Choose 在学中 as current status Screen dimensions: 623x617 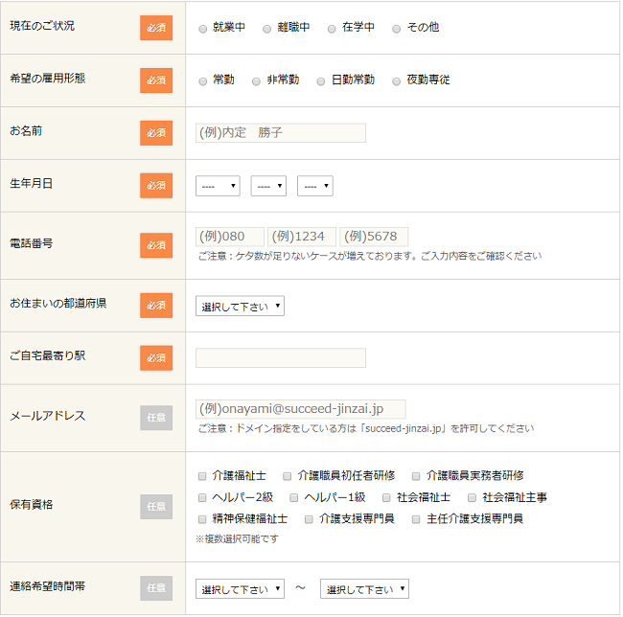(332, 29)
